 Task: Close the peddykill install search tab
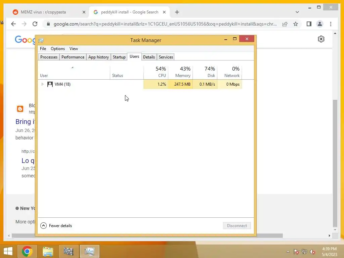point(164,12)
